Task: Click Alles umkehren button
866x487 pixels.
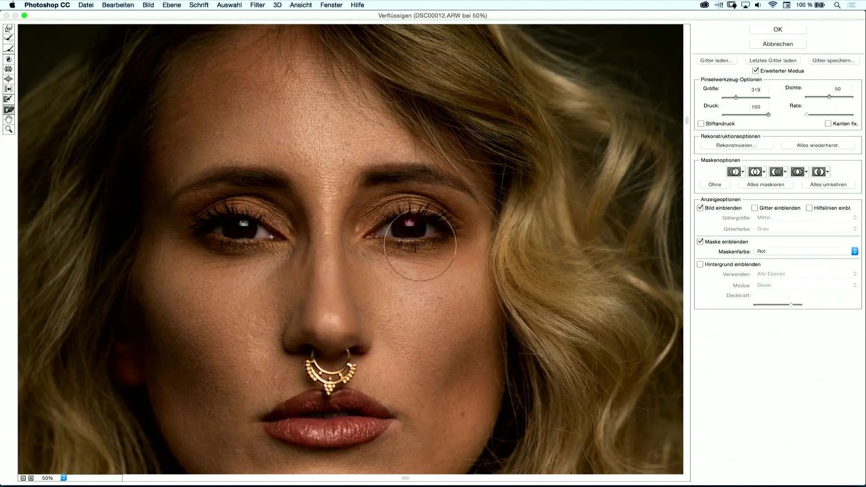Action: coord(828,184)
